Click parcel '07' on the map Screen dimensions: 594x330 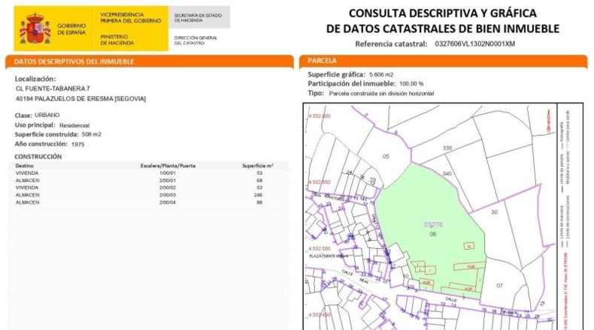click(x=499, y=286)
